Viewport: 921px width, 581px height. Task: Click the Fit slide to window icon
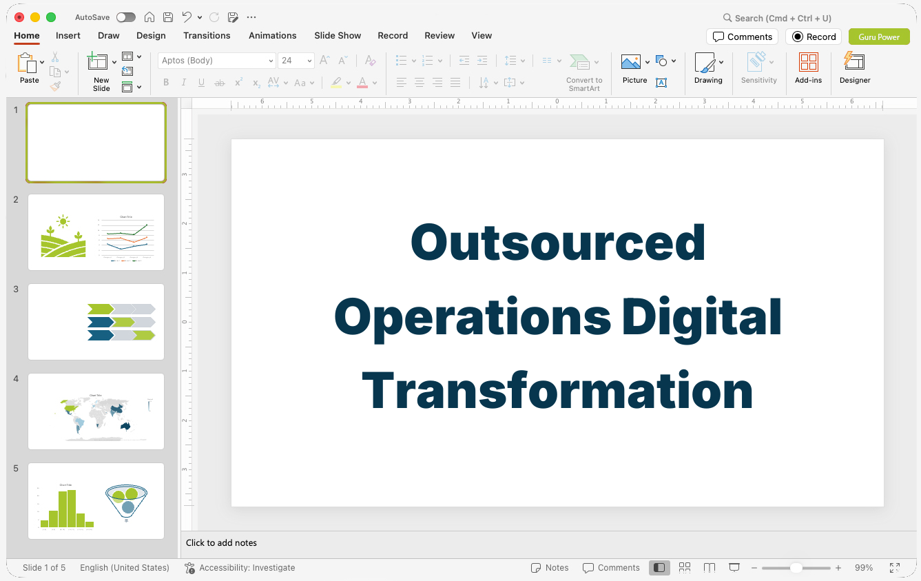point(895,568)
